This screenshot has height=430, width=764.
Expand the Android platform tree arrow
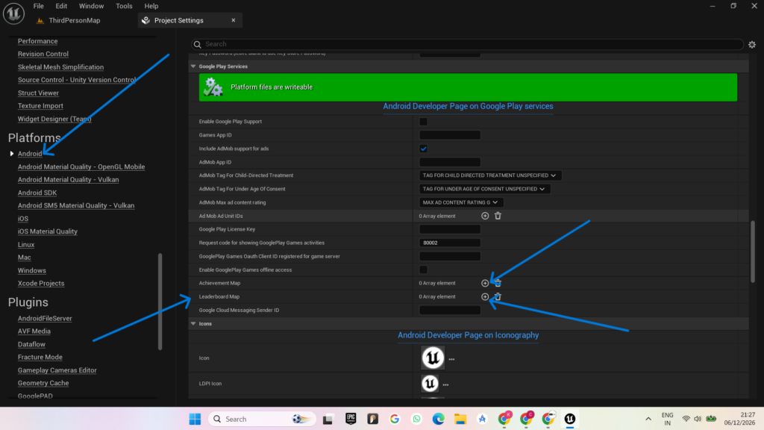12,154
